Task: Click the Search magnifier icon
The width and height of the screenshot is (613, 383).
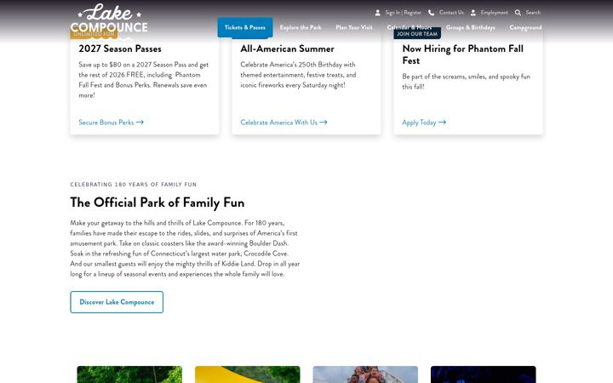Action: click(x=518, y=13)
